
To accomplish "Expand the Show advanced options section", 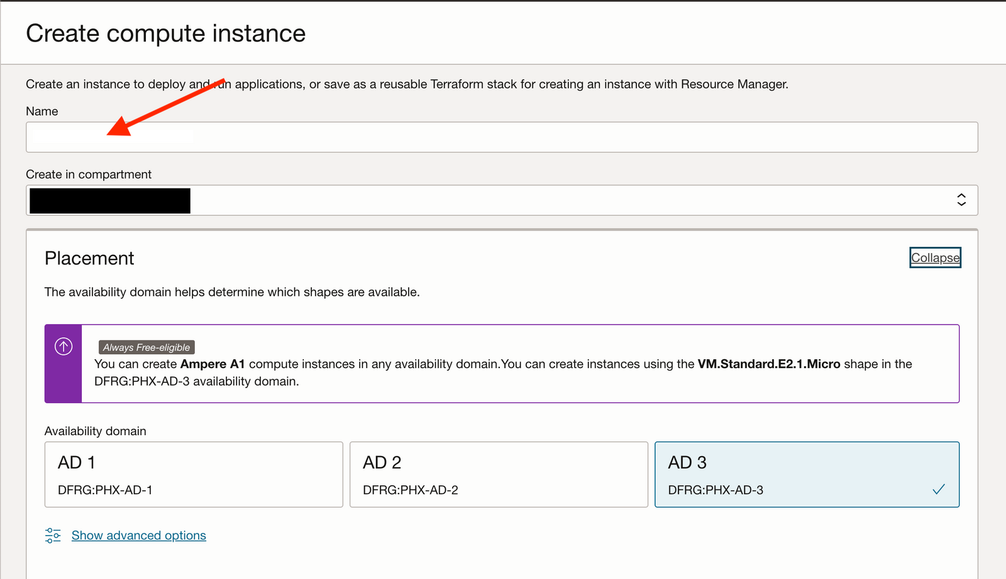I will pos(138,535).
